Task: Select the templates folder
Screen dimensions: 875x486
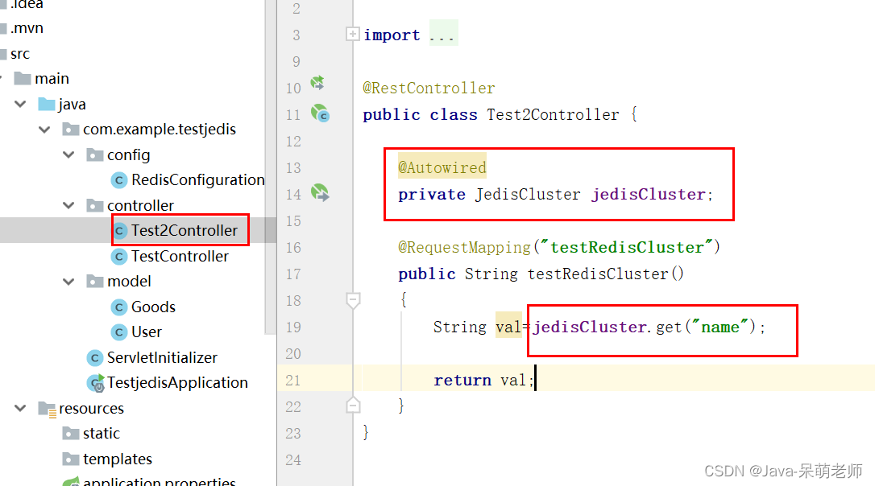Action: (117, 459)
